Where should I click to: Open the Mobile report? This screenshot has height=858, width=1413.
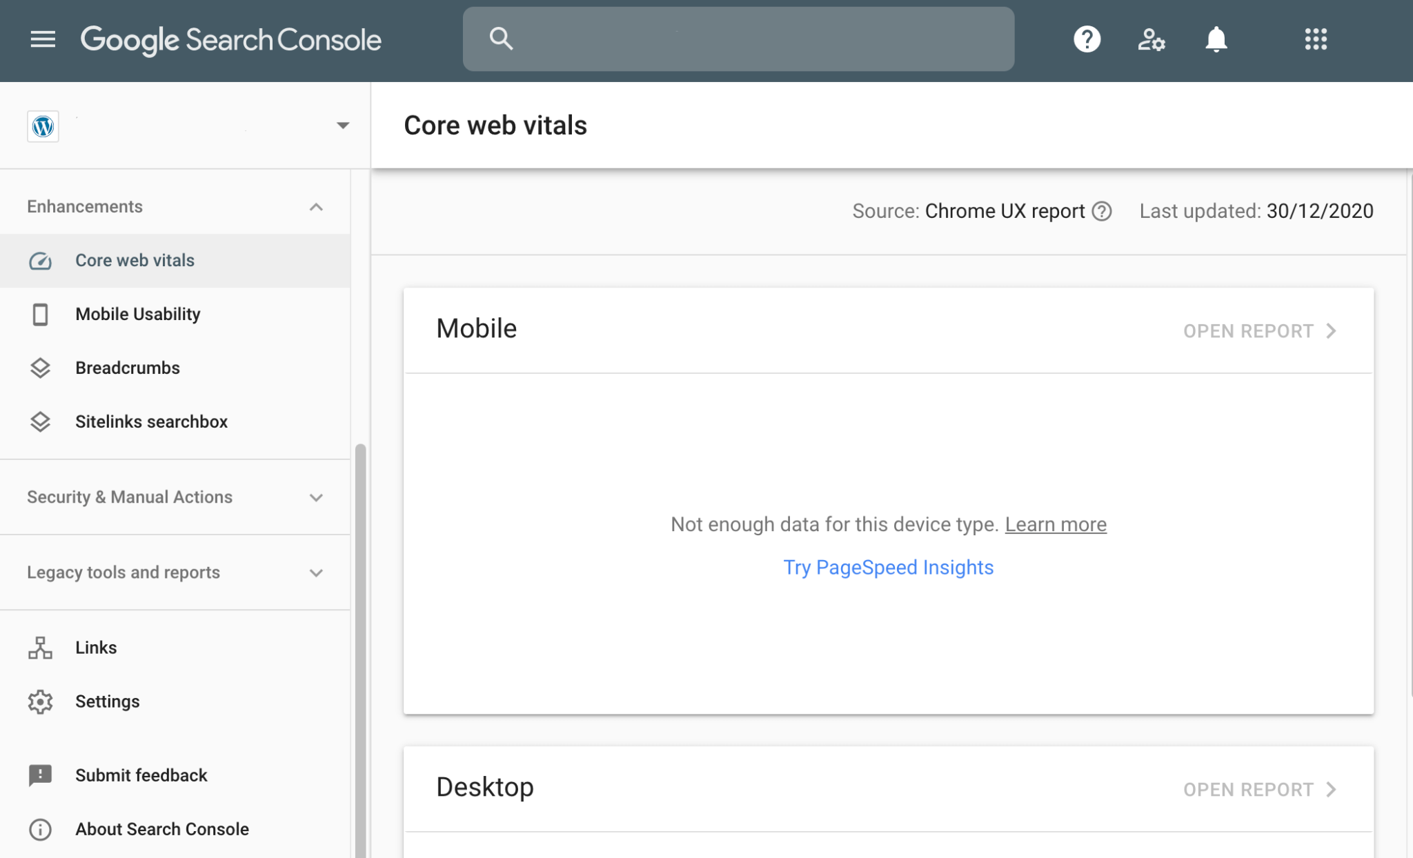1260,331
